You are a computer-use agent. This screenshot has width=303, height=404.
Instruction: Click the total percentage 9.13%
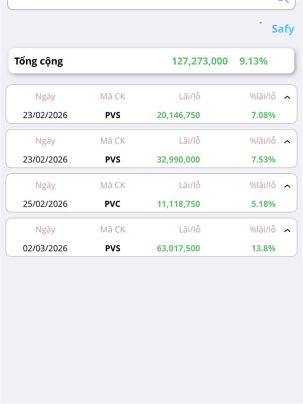coord(253,62)
